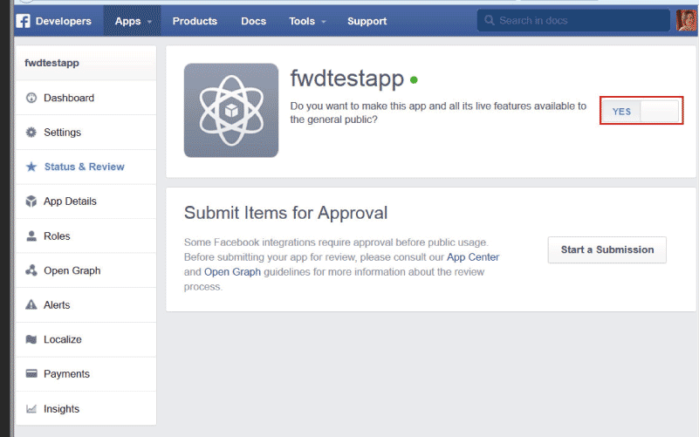
Task: Click the Localize flag icon
Action: click(x=31, y=339)
